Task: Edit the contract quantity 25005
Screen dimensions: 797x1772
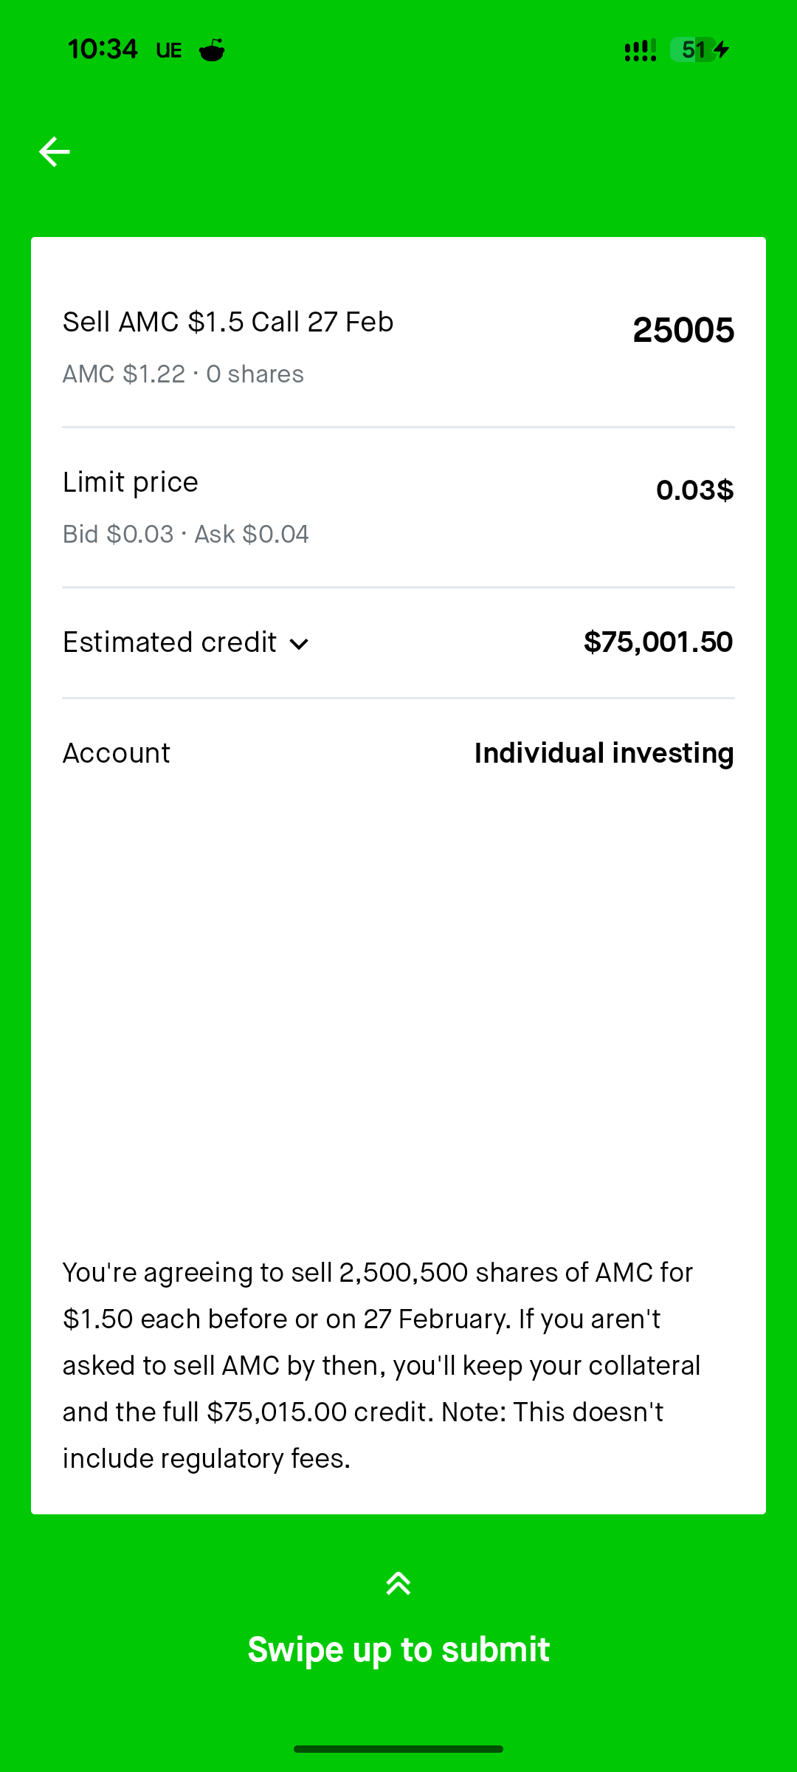Action: [x=683, y=330]
